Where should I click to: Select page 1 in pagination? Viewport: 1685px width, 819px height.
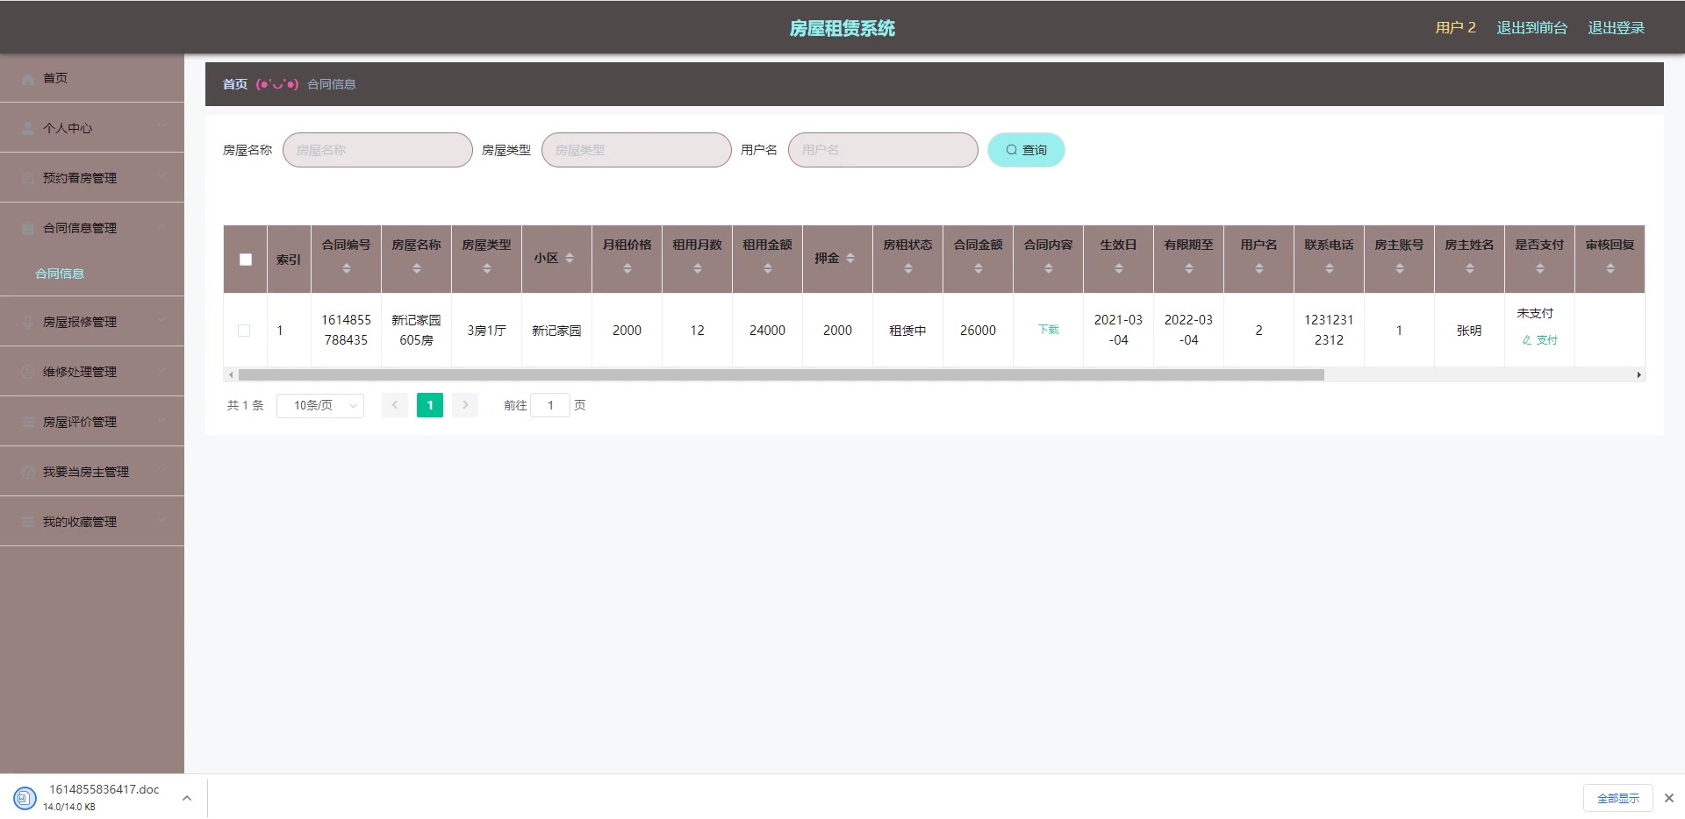(430, 405)
